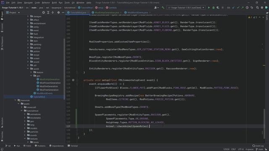Open IDE settings gear in top toolbar
The height and width of the screenshot is (151, 269).
[x=262, y=8]
